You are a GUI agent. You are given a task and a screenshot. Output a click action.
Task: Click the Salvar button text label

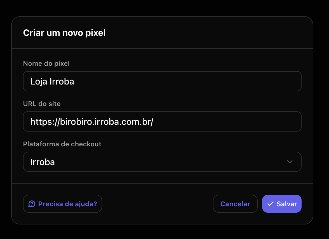point(287,204)
